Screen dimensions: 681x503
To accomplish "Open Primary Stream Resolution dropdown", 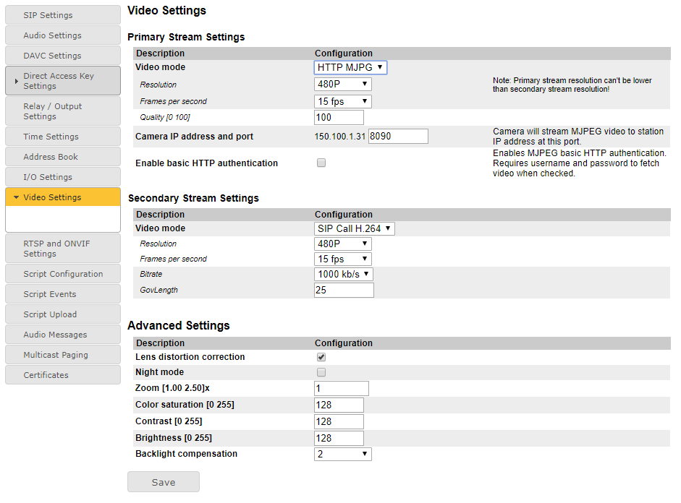I will pos(343,85).
